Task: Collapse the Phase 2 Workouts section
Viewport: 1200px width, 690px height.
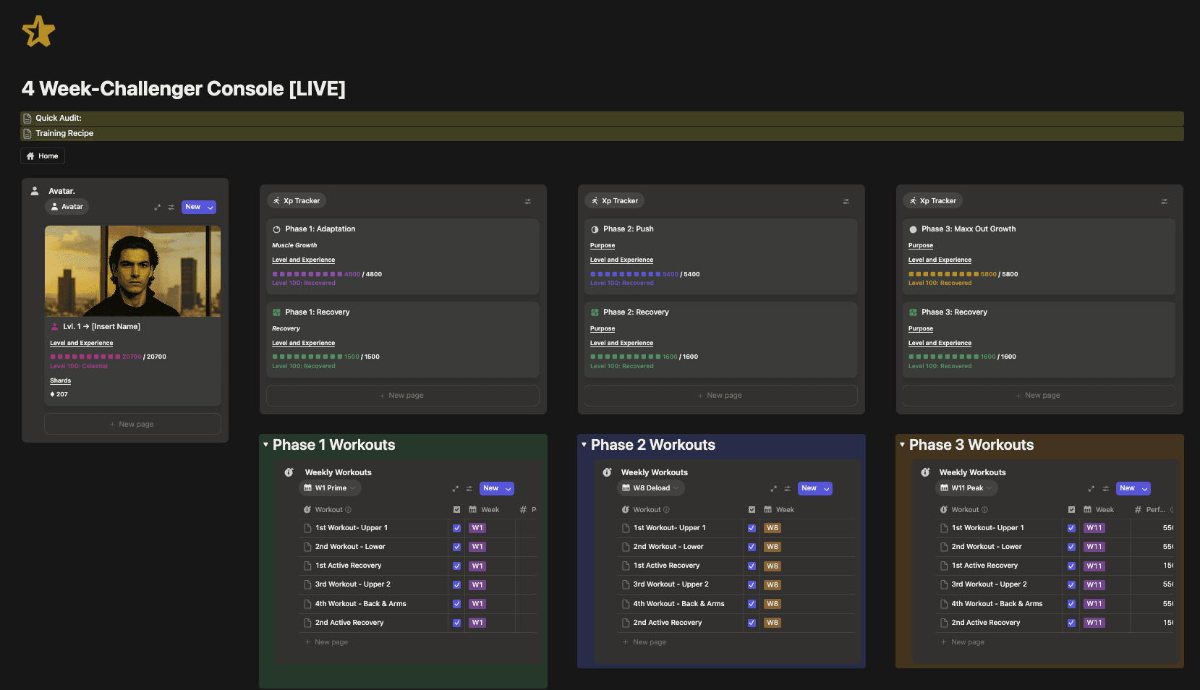Action: click(583, 445)
